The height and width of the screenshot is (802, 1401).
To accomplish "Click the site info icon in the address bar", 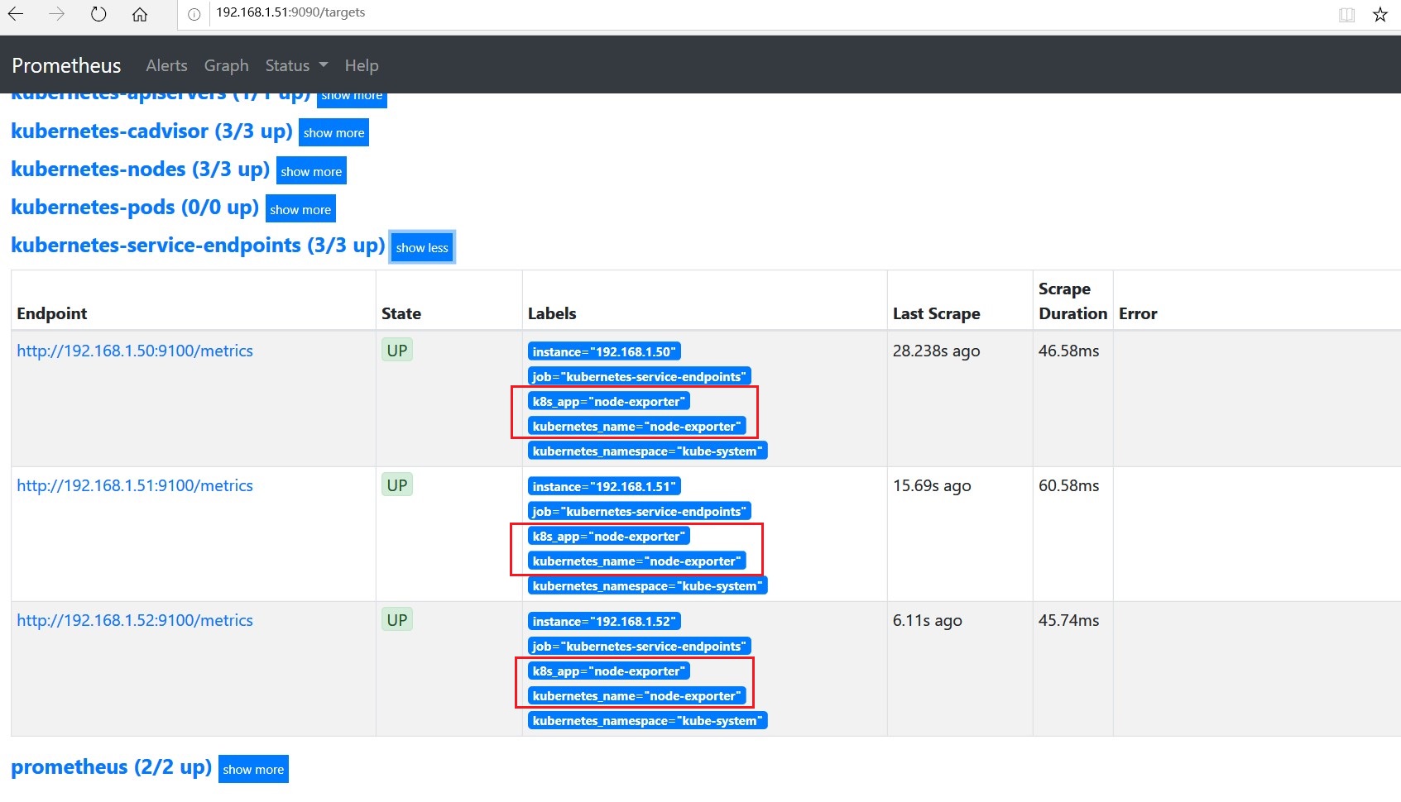I will pos(194,14).
